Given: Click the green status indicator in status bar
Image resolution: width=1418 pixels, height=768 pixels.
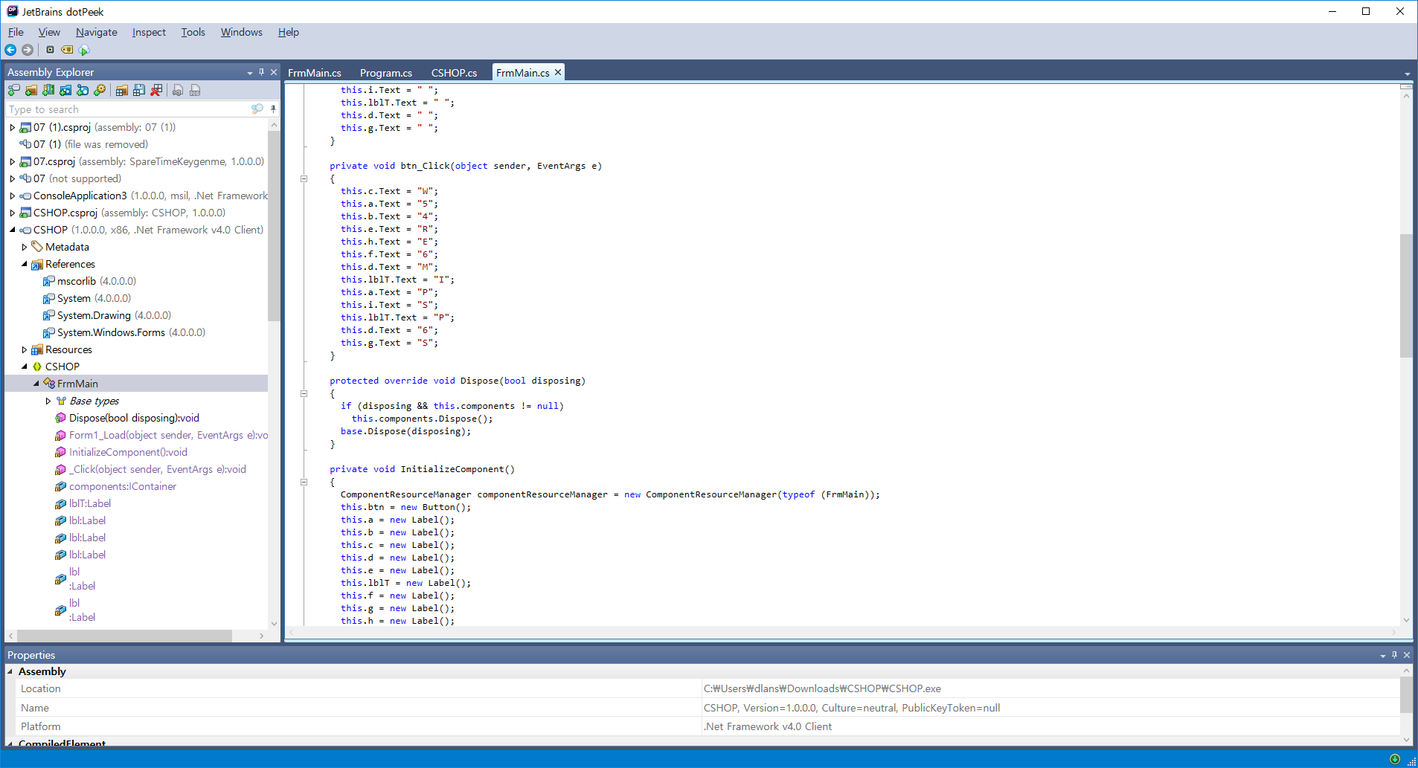Looking at the screenshot, I should (1395, 759).
